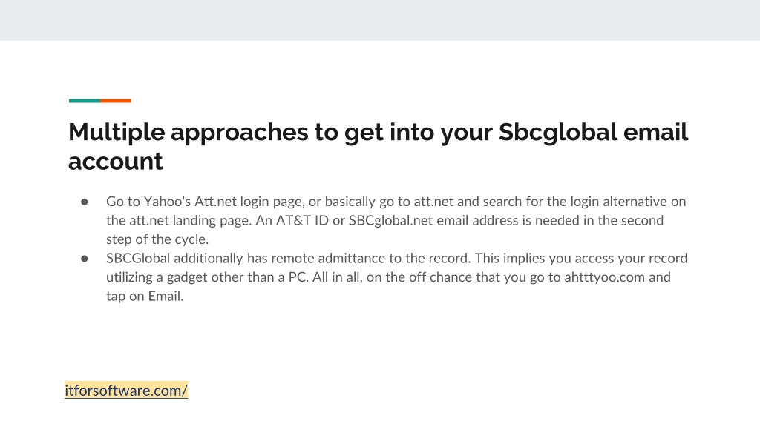Click the paragraph beginning 'SBCGlobal additionally has'
This screenshot has width=760, height=427.
click(x=396, y=277)
